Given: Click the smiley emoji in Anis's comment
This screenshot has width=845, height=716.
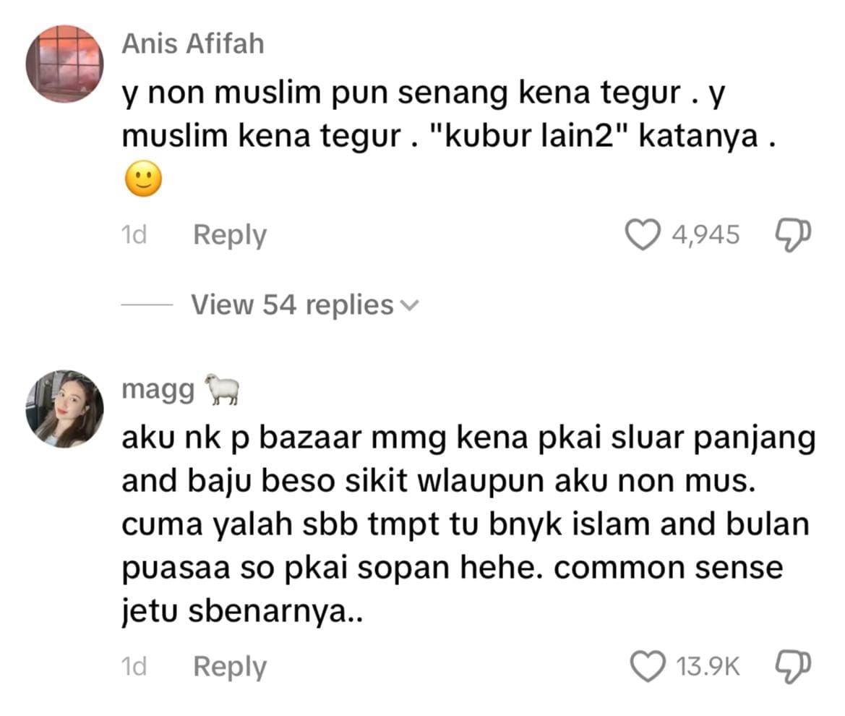Looking at the screenshot, I should point(143,179).
